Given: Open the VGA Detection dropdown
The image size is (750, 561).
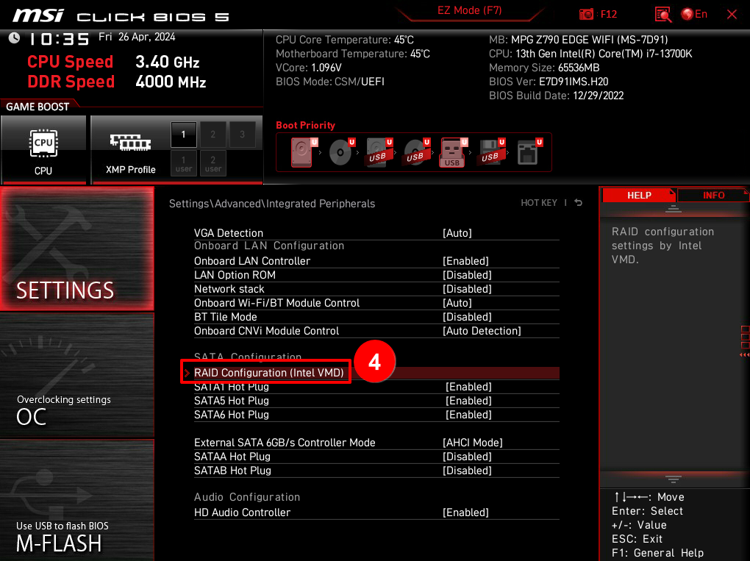Looking at the screenshot, I should (x=456, y=232).
